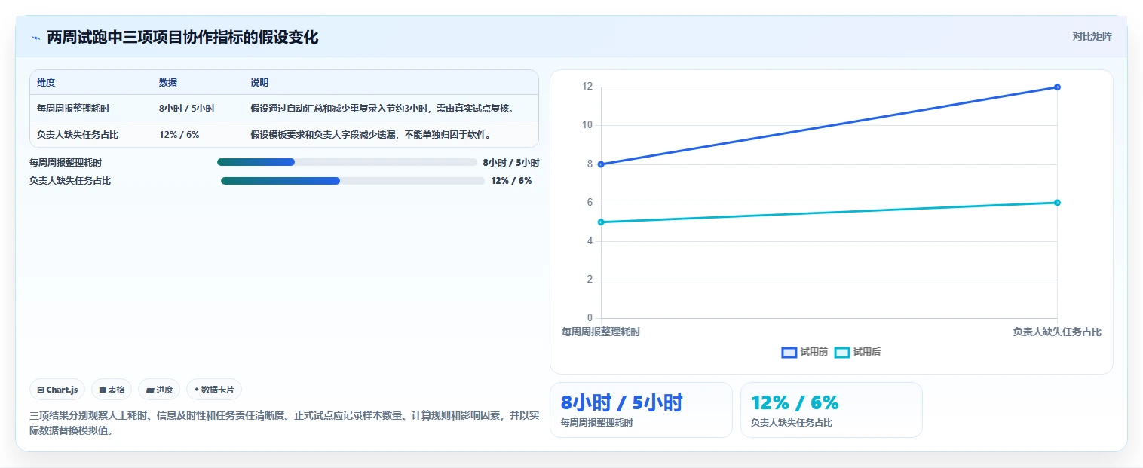Screen dimensions: 1143x468
Task: Open the 8小时 / 5小时 data card
Action: click(641, 410)
